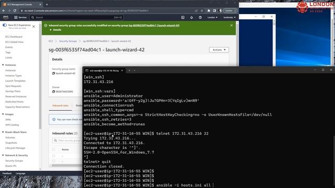This screenshot has width=335, height=188.
Task: Open AMIs in the sidebar
Action: pos(8,120)
